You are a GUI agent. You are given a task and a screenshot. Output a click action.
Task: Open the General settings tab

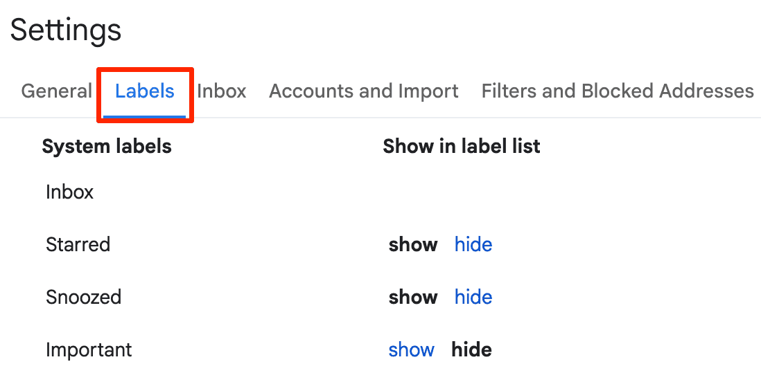[56, 91]
